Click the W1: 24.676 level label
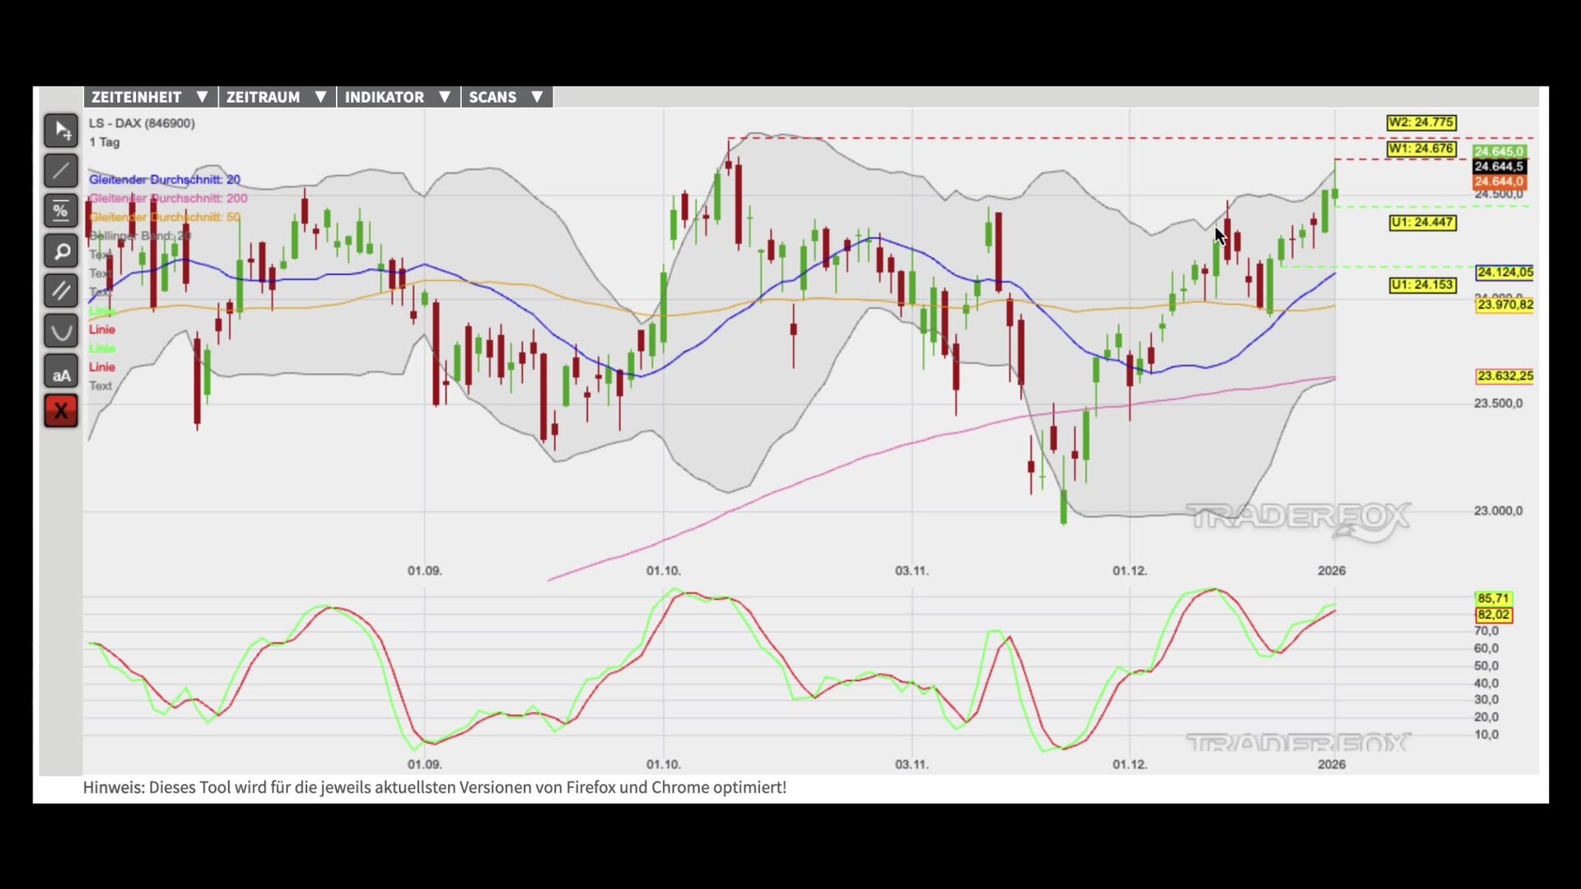This screenshot has height=889, width=1581. pos(1421,149)
